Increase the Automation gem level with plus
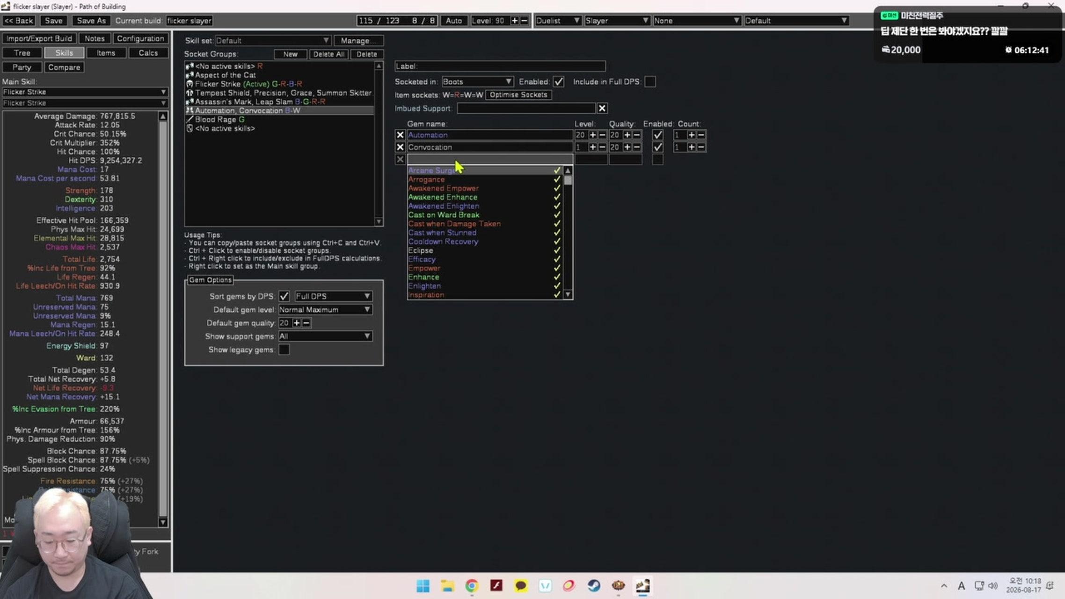Image resolution: width=1065 pixels, height=599 pixels. click(x=593, y=135)
